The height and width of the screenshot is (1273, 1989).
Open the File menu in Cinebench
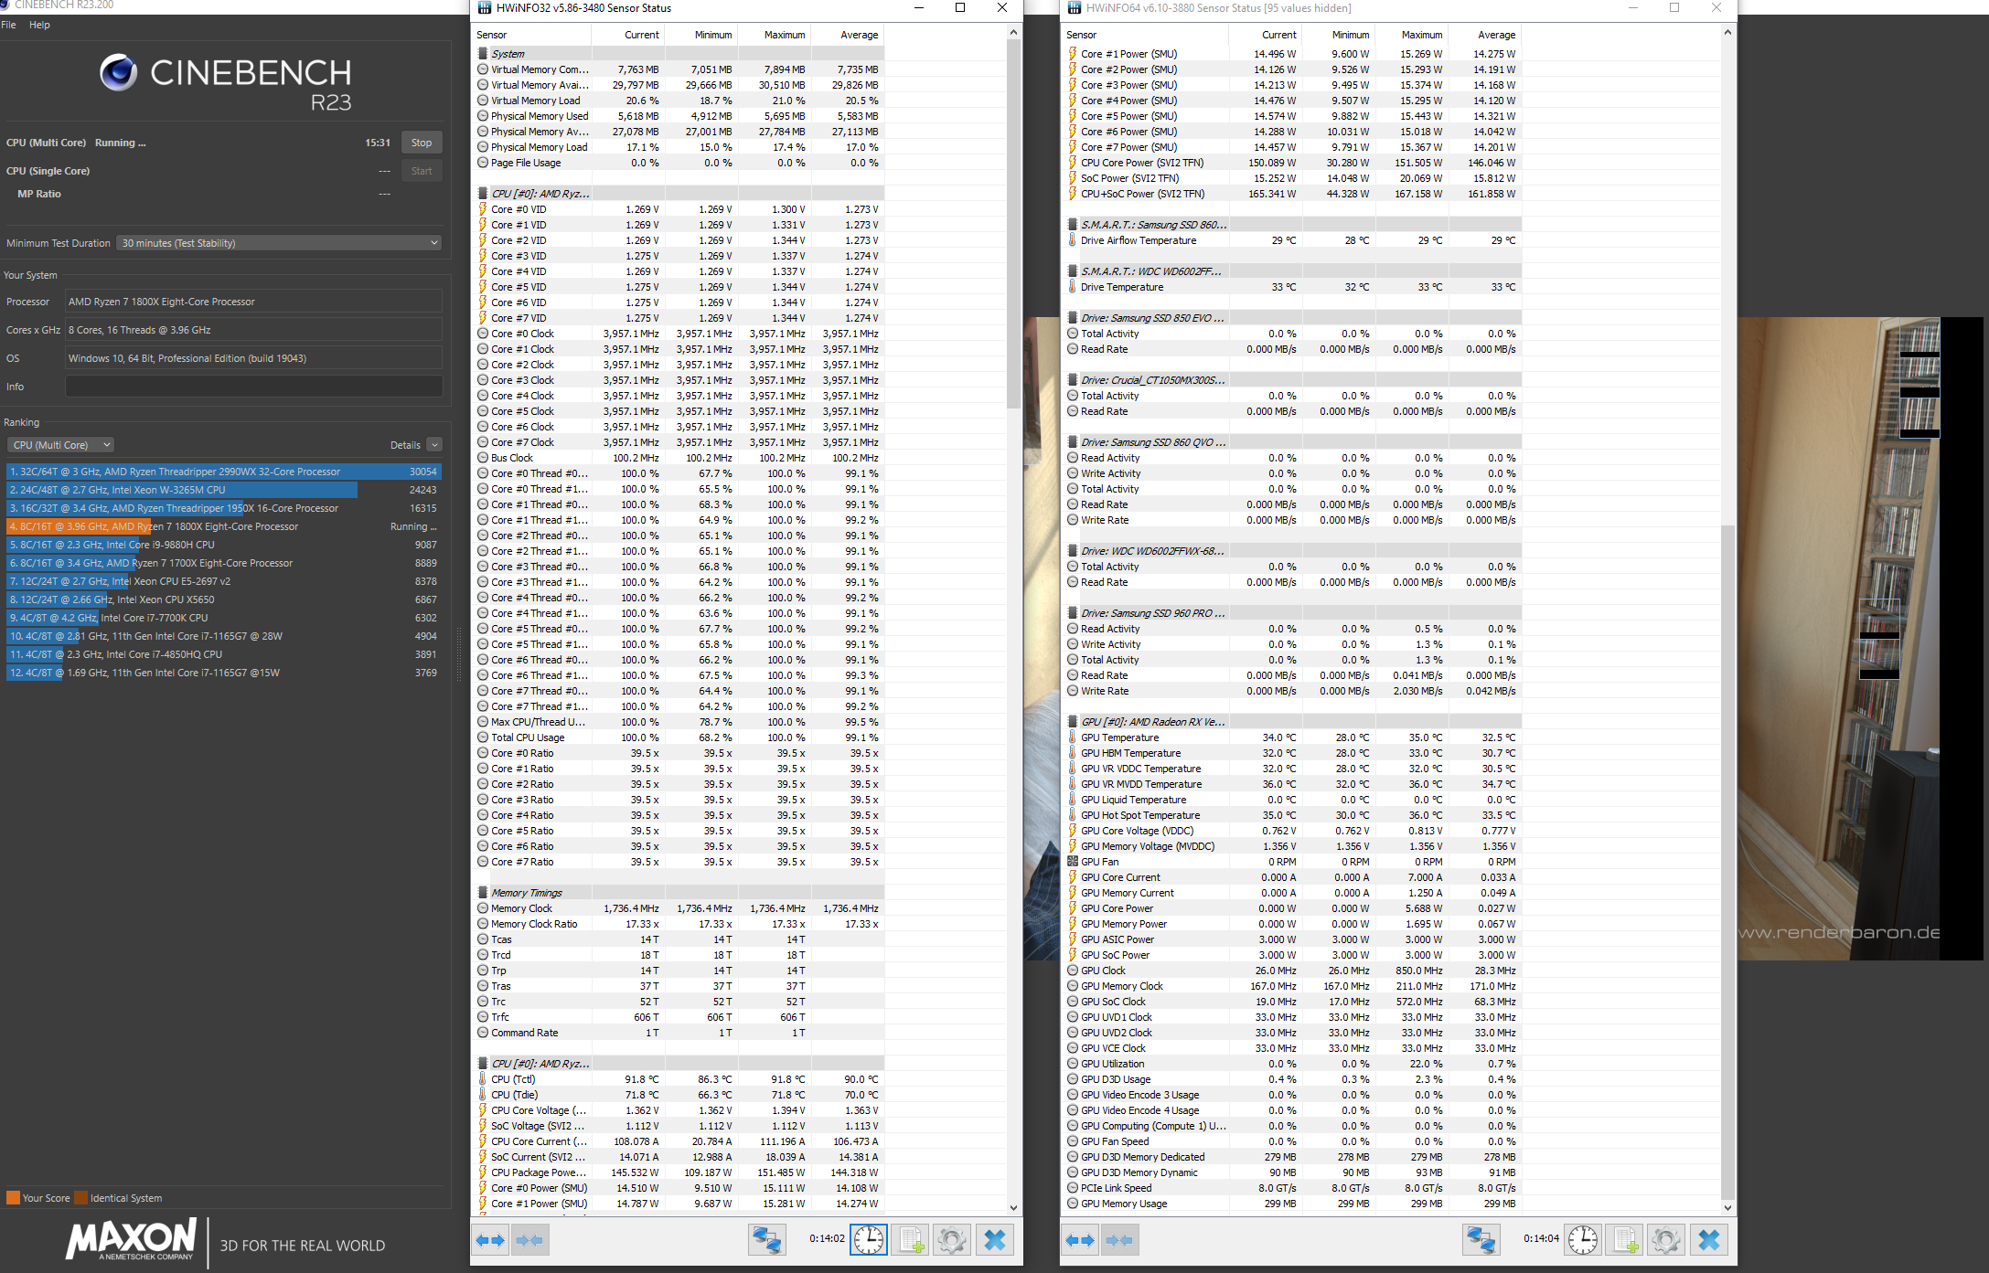click(9, 25)
